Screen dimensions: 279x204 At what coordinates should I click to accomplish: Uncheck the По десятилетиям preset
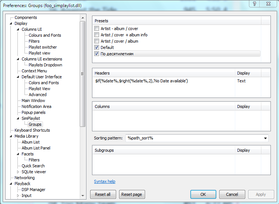coord(96,54)
